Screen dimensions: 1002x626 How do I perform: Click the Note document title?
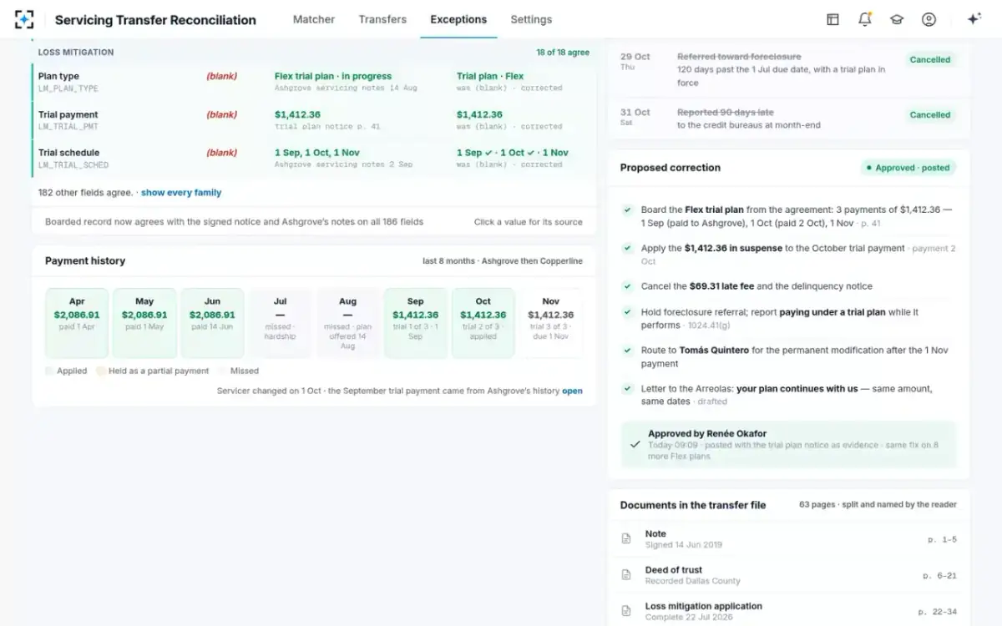[655, 534]
